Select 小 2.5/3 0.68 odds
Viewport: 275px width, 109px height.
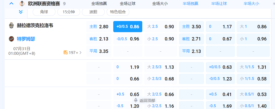click(x=160, y=79)
